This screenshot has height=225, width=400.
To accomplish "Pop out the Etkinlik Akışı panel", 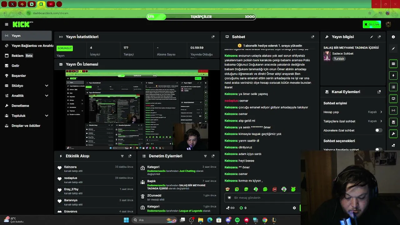I will coord(130,156).
